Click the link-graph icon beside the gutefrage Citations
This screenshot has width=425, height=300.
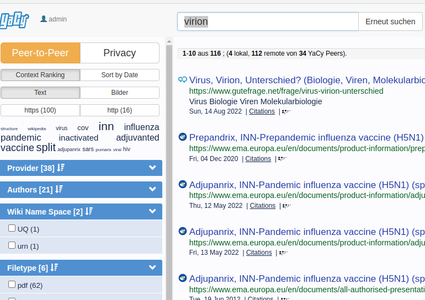coord(285,111)
